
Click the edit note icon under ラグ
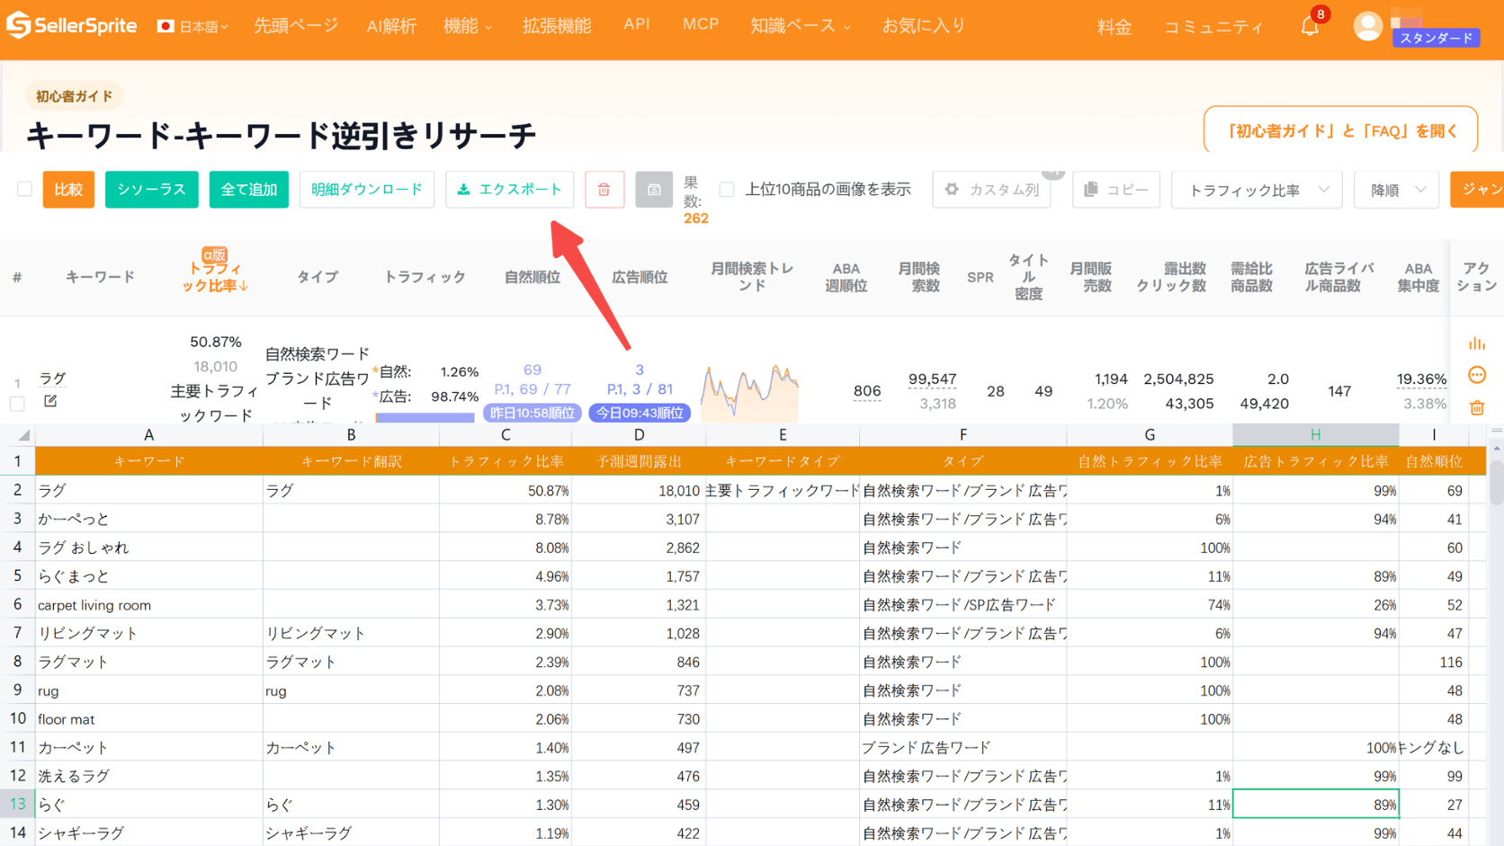[x=50, y=401]
